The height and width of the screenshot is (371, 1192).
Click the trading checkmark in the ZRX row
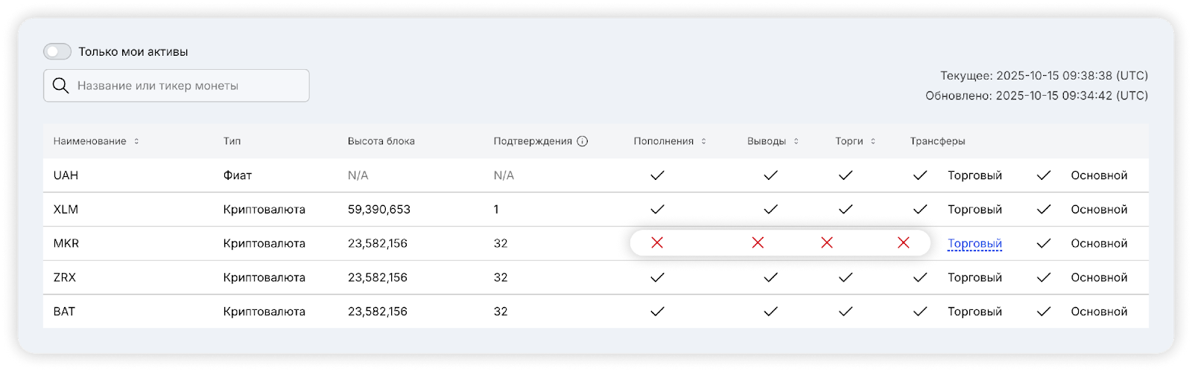pos(846,277)
